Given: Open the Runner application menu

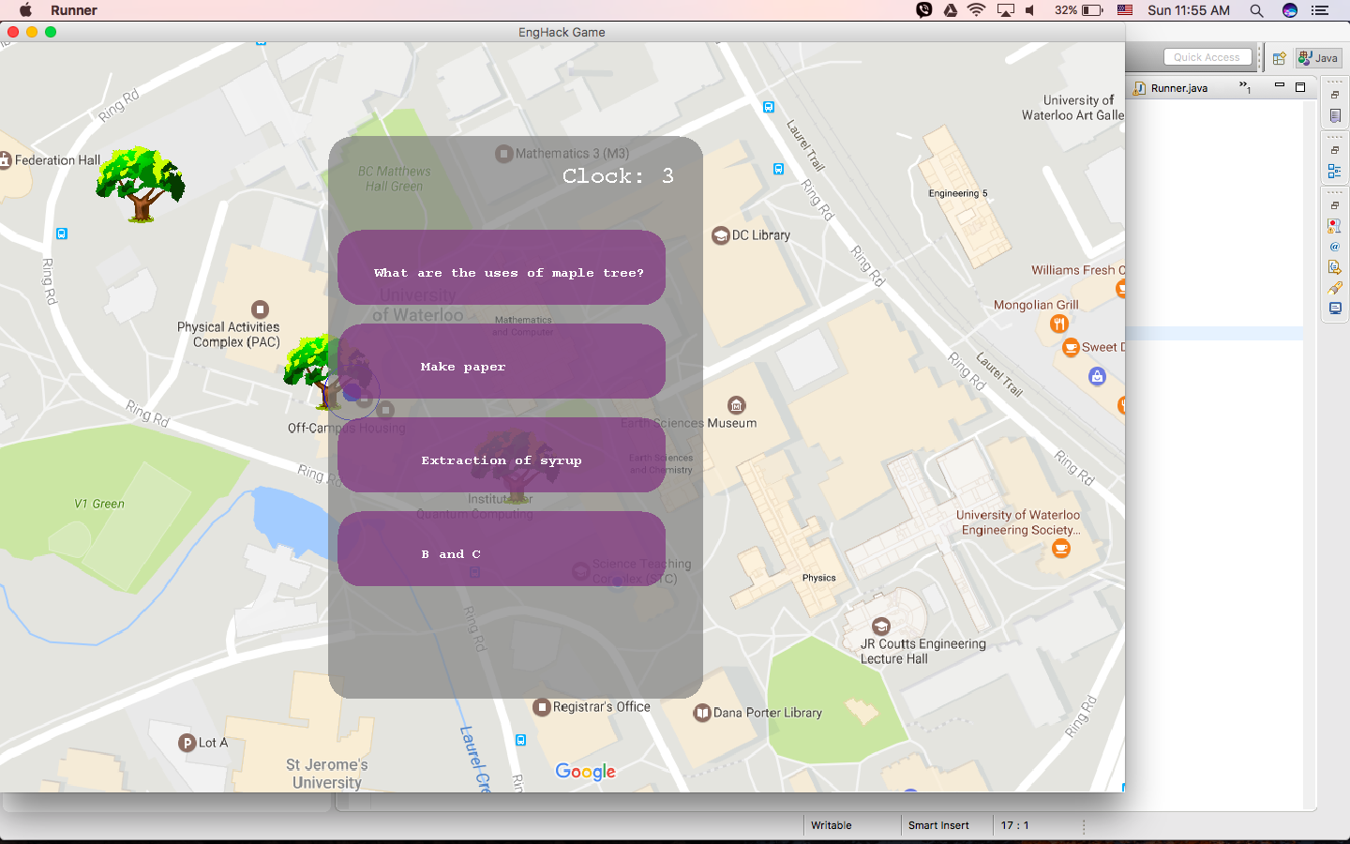Looking at the screenshot, I should 74,10.
